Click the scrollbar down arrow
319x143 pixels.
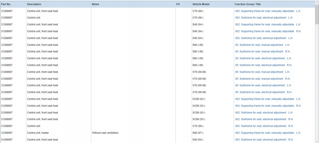pyautogui.click(x=317, y=141)
